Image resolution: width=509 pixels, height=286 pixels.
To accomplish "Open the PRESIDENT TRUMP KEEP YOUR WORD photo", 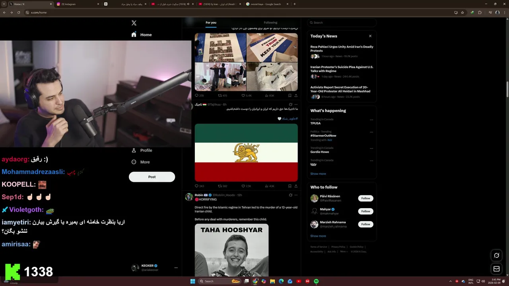I will tap(272, 47).
